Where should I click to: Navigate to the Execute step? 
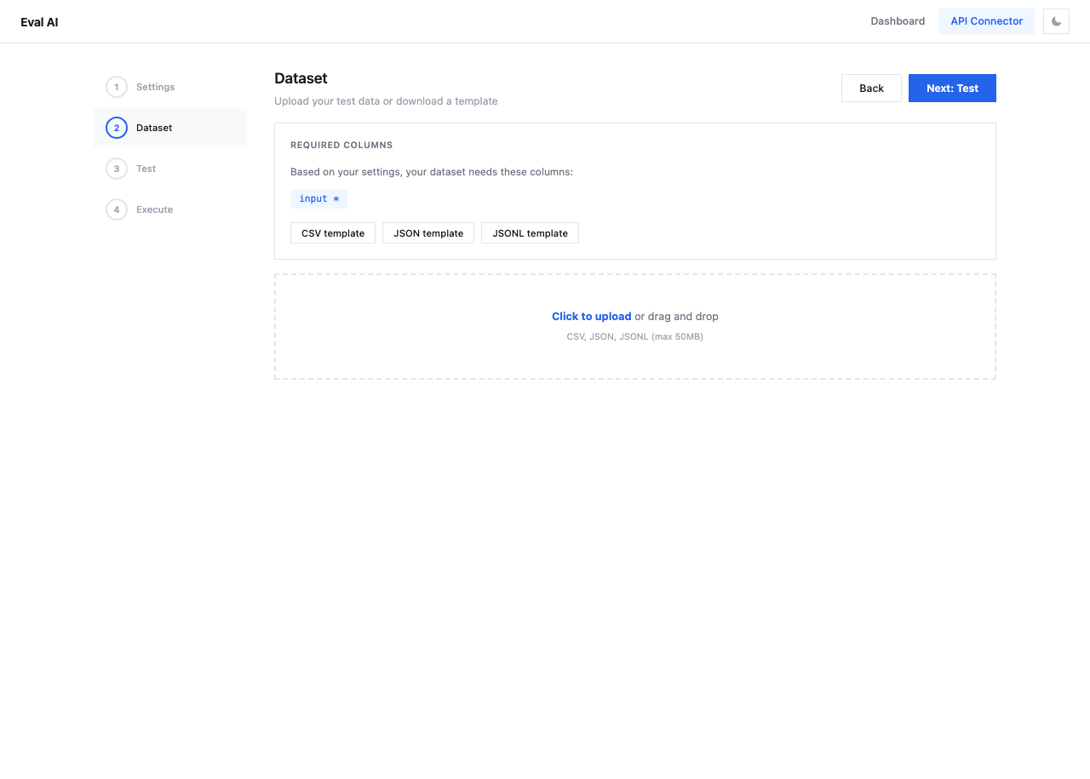click(155, 209)
